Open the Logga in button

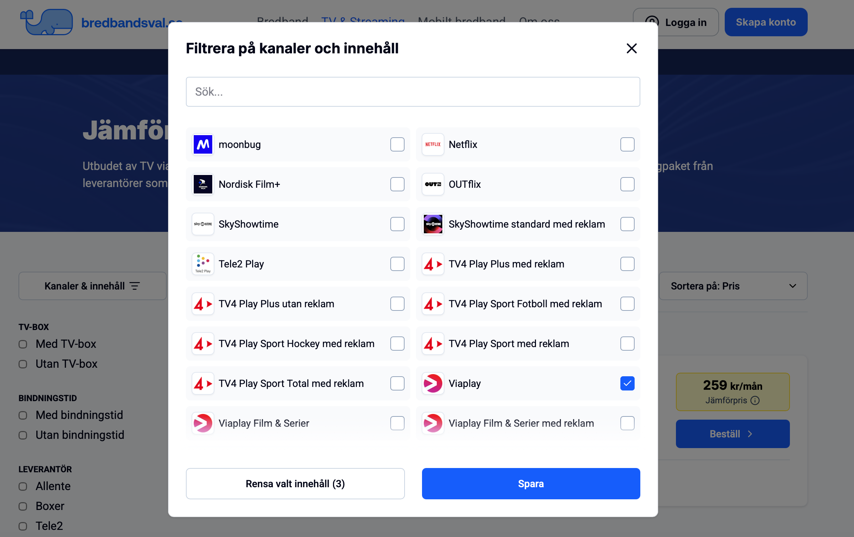(x=676, y=22)
